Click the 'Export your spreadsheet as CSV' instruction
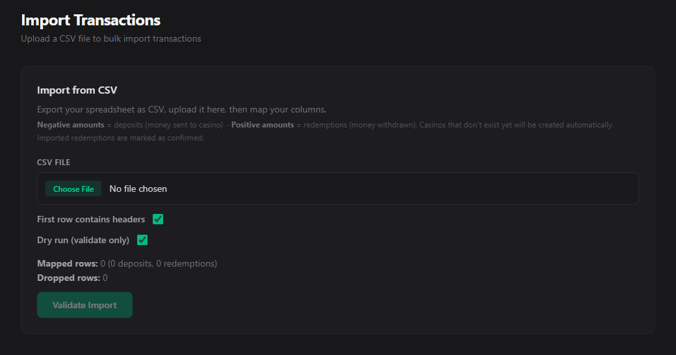The height and width of the screenshot is (355, 676). [181, 109]
